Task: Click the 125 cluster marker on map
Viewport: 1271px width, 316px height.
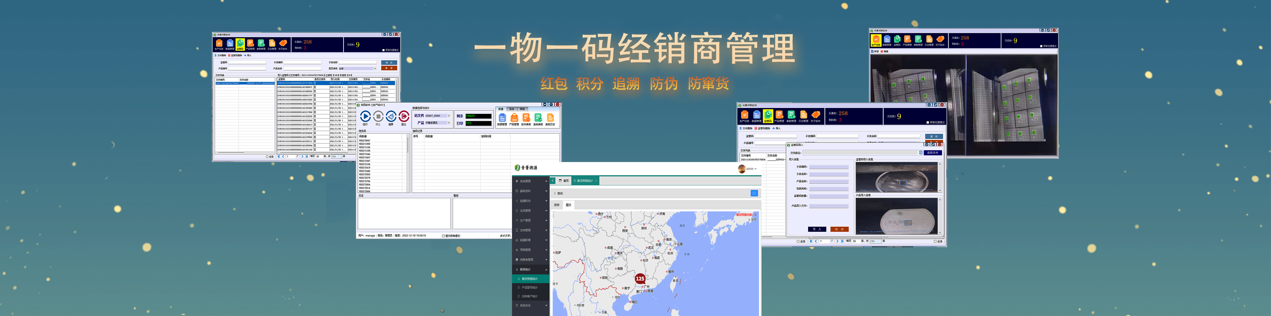Action: 640,278
